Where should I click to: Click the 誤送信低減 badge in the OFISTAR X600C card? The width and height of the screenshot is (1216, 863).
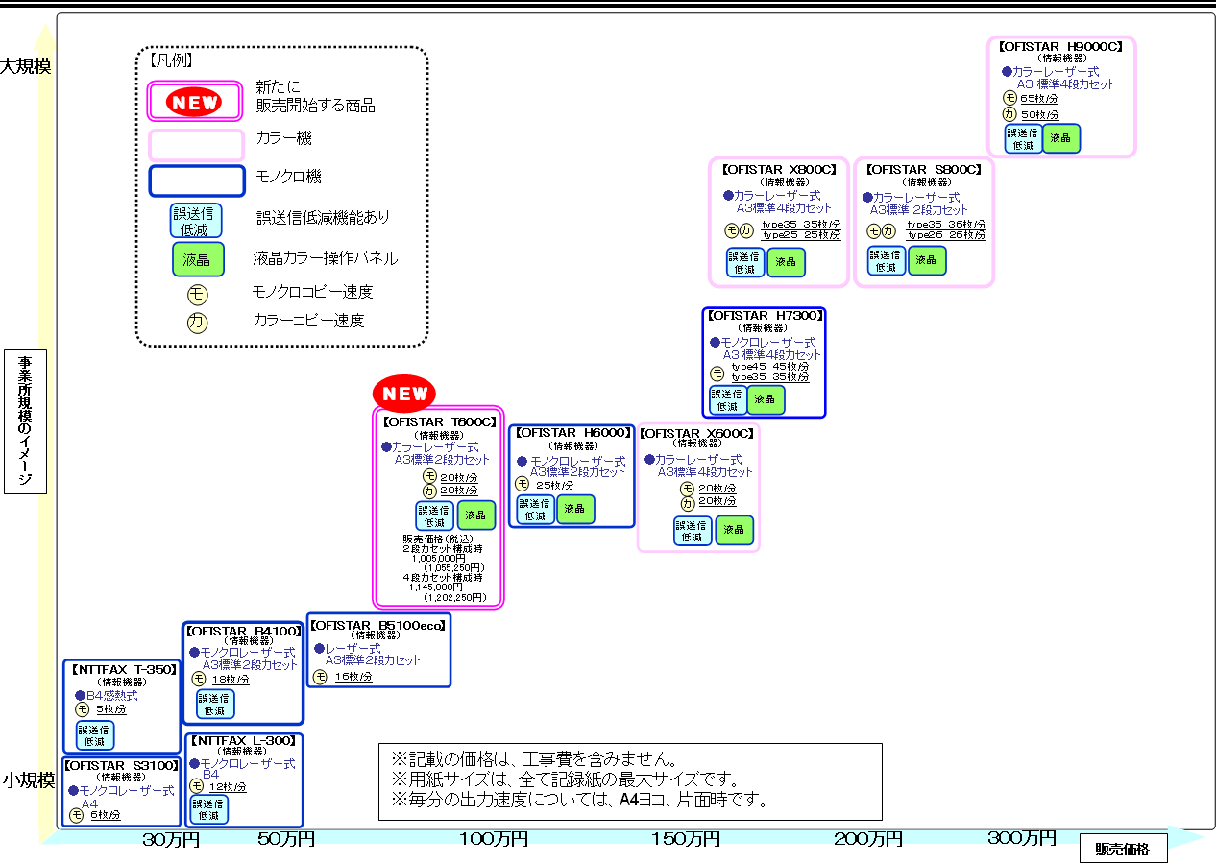[x=693, y=531]
